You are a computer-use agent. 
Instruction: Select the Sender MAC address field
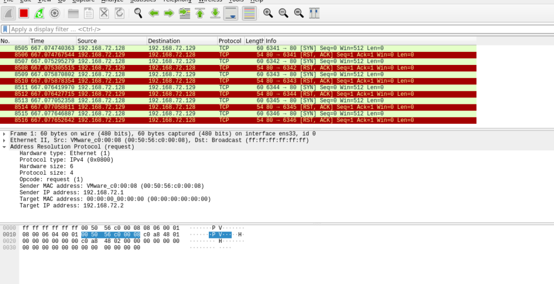111,186
